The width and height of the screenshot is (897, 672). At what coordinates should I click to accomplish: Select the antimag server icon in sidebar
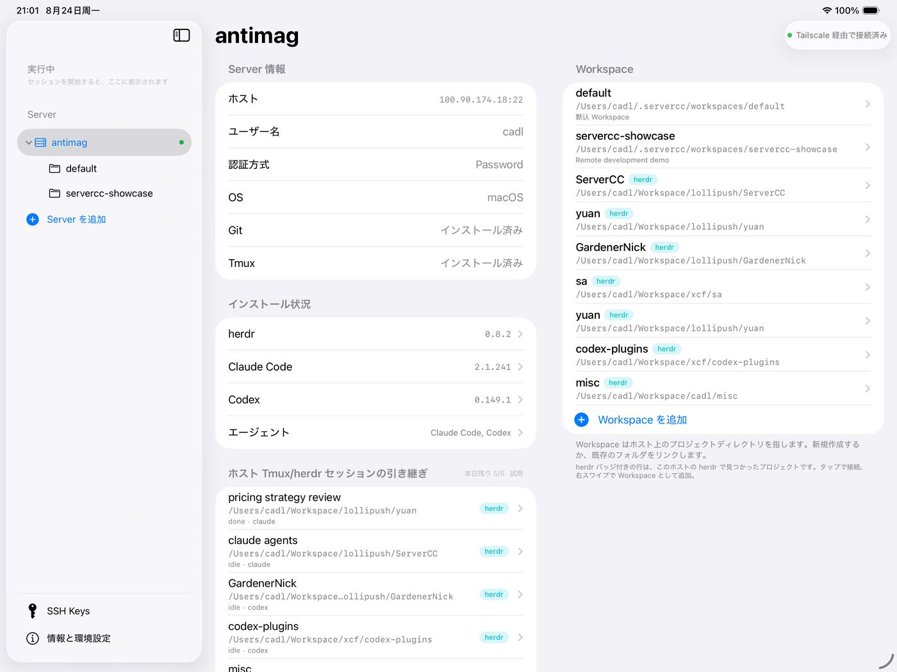[40, 143]
